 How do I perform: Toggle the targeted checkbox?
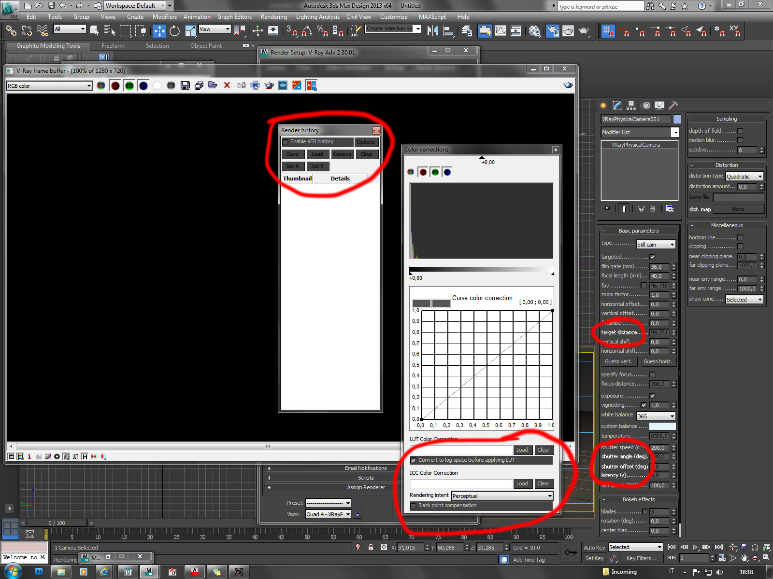(652, 257)
